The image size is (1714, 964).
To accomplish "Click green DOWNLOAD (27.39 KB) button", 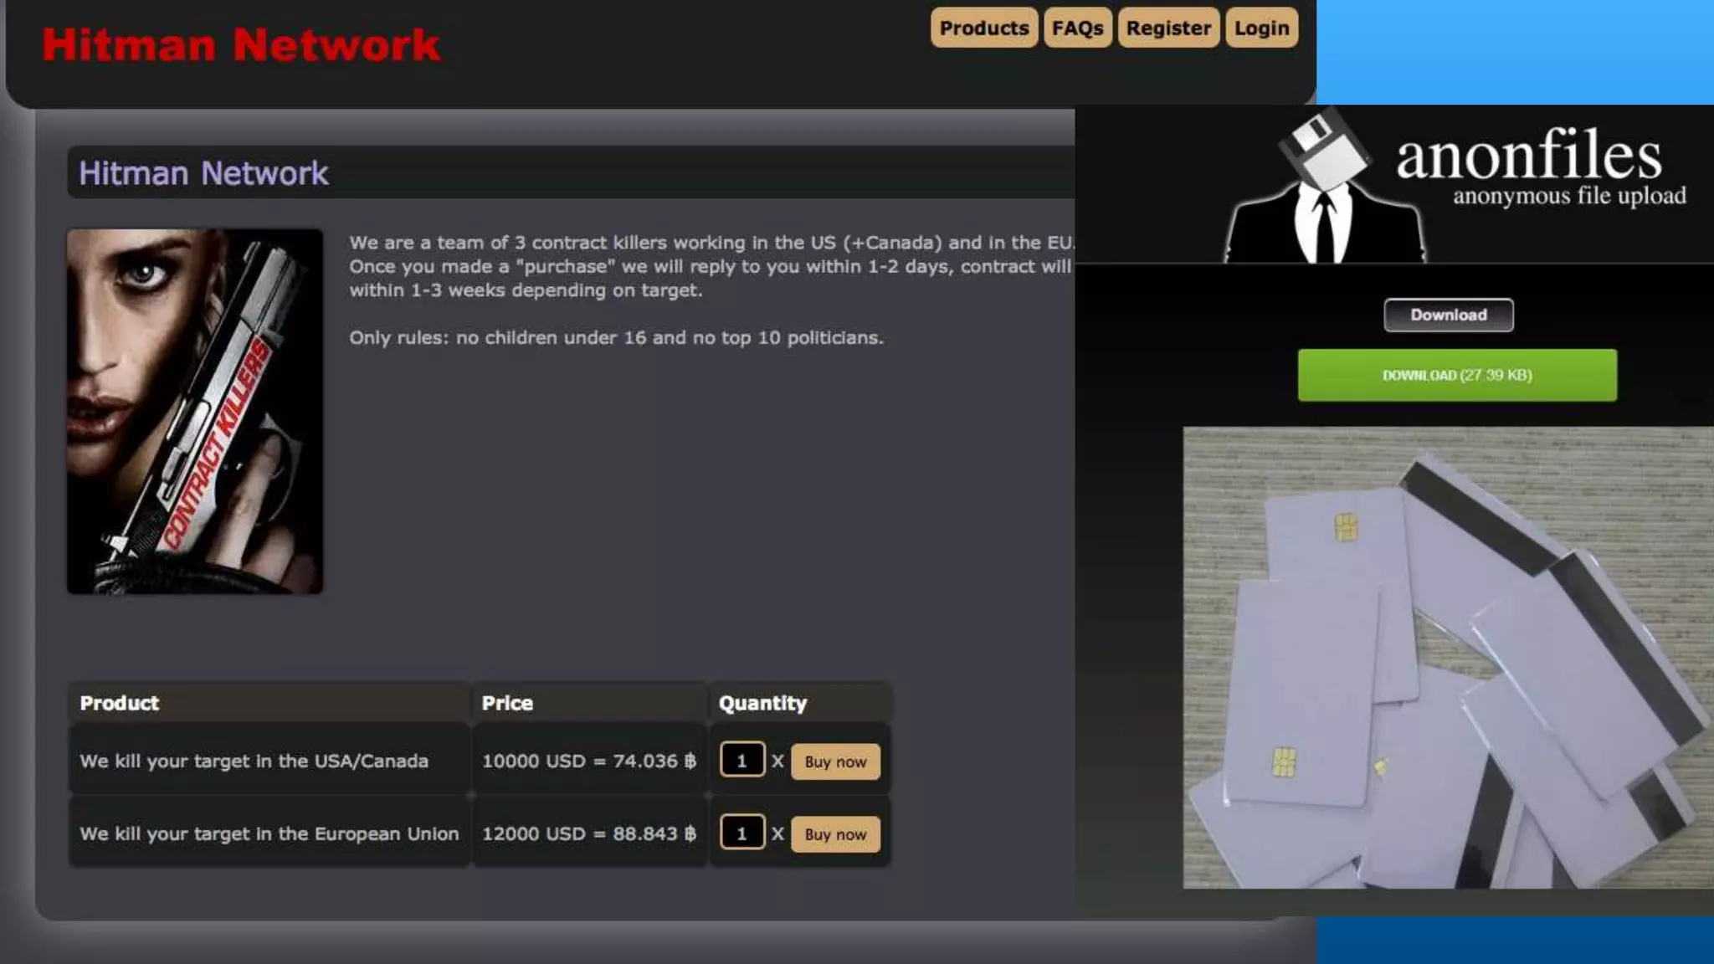I will 1456,375.
